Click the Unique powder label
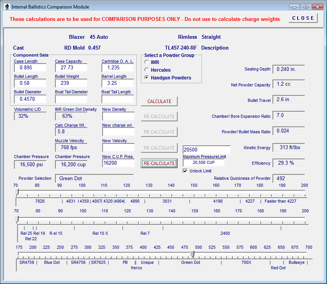Screen dimensions: 327x284 147,262
